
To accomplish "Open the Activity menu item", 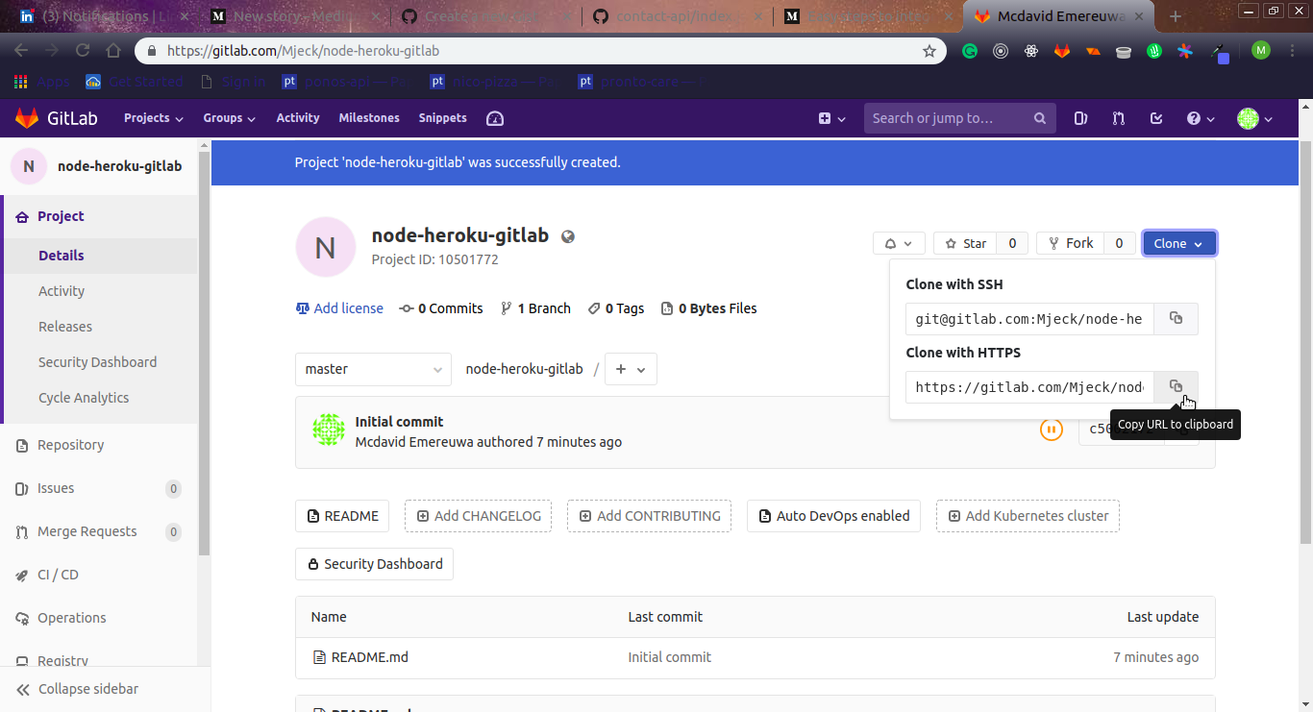I will point(297,117).
